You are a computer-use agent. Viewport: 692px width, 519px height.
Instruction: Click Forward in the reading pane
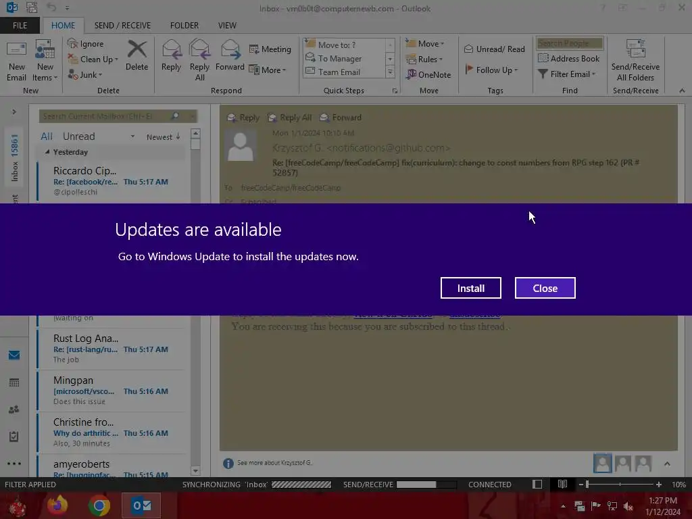pos(341,118)
